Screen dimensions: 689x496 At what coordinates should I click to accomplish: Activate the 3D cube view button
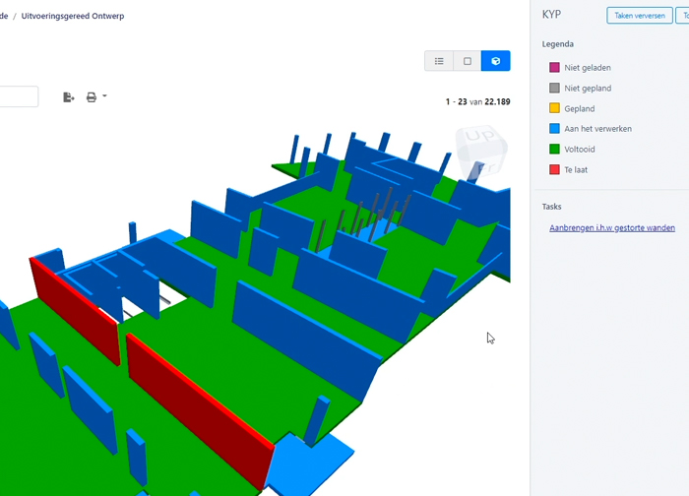(496, 61)
